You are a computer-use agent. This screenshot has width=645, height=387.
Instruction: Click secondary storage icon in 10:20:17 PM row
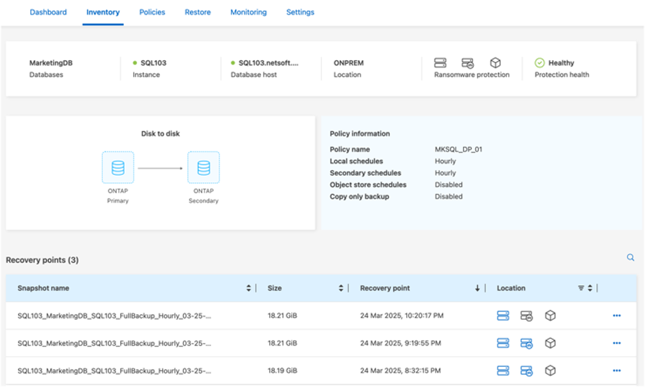(x=527, y=316)
